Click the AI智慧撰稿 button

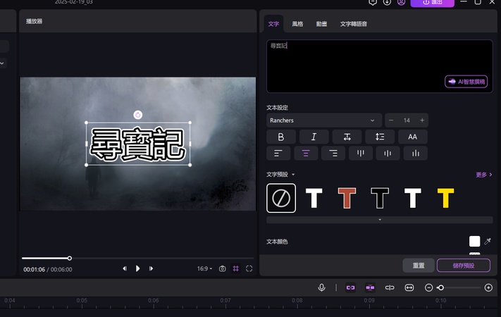pyautogui.click(x=466, y=82)
